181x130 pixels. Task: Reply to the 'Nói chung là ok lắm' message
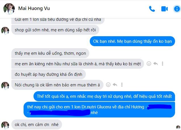pyautogui.click(x=115, y=85)
